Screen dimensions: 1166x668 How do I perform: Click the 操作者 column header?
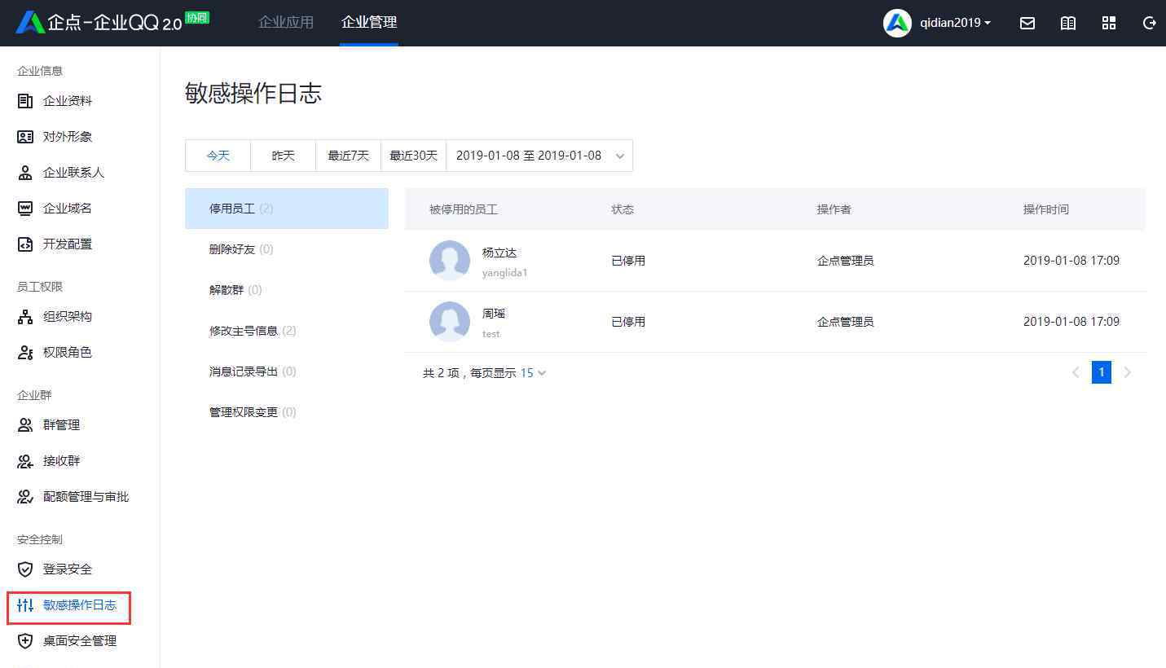coord(834,209)
